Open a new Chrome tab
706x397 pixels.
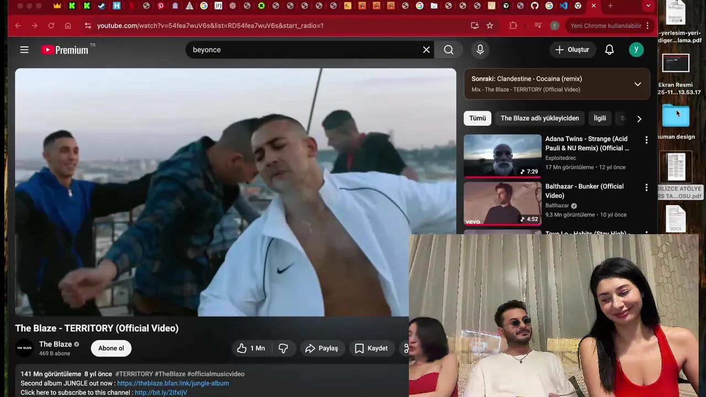pyautogui.click(x=610, y=6)
